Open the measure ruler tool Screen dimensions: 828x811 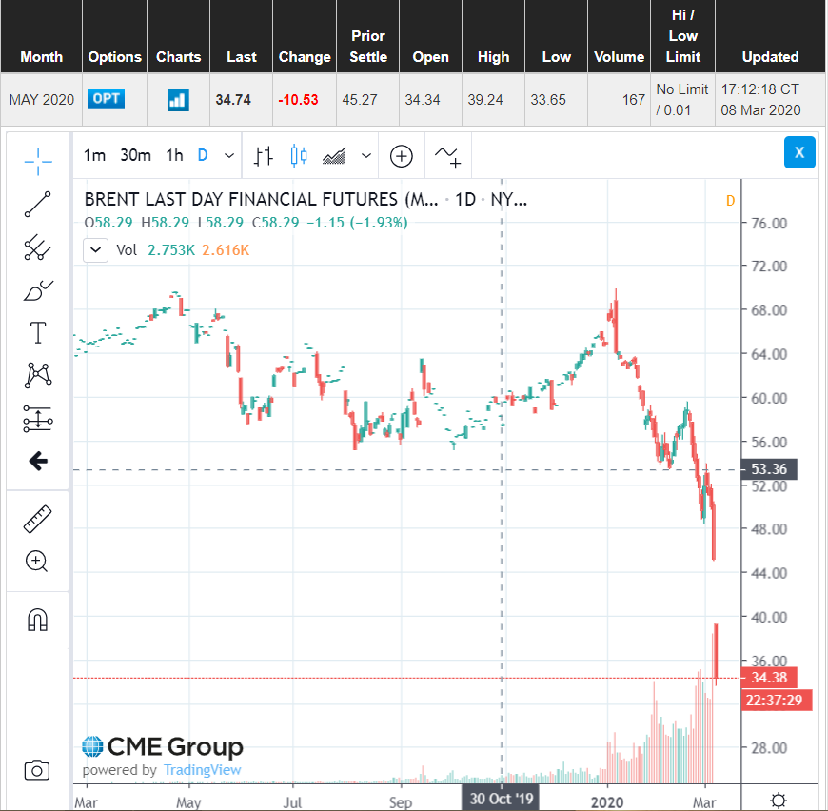(x=38, y=519)
